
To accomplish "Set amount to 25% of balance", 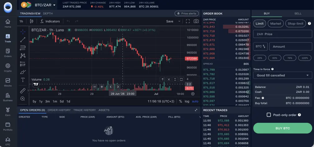I will point(260,58).
